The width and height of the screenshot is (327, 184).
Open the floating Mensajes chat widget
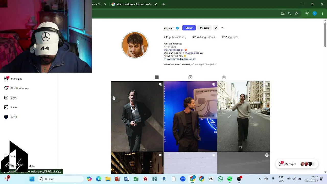pos(297,164)
